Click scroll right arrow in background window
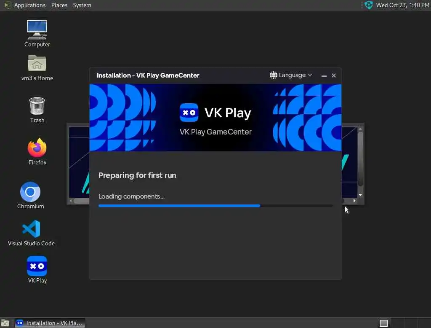The height and width of the screenshot is (328, 431). pos(354,201)
